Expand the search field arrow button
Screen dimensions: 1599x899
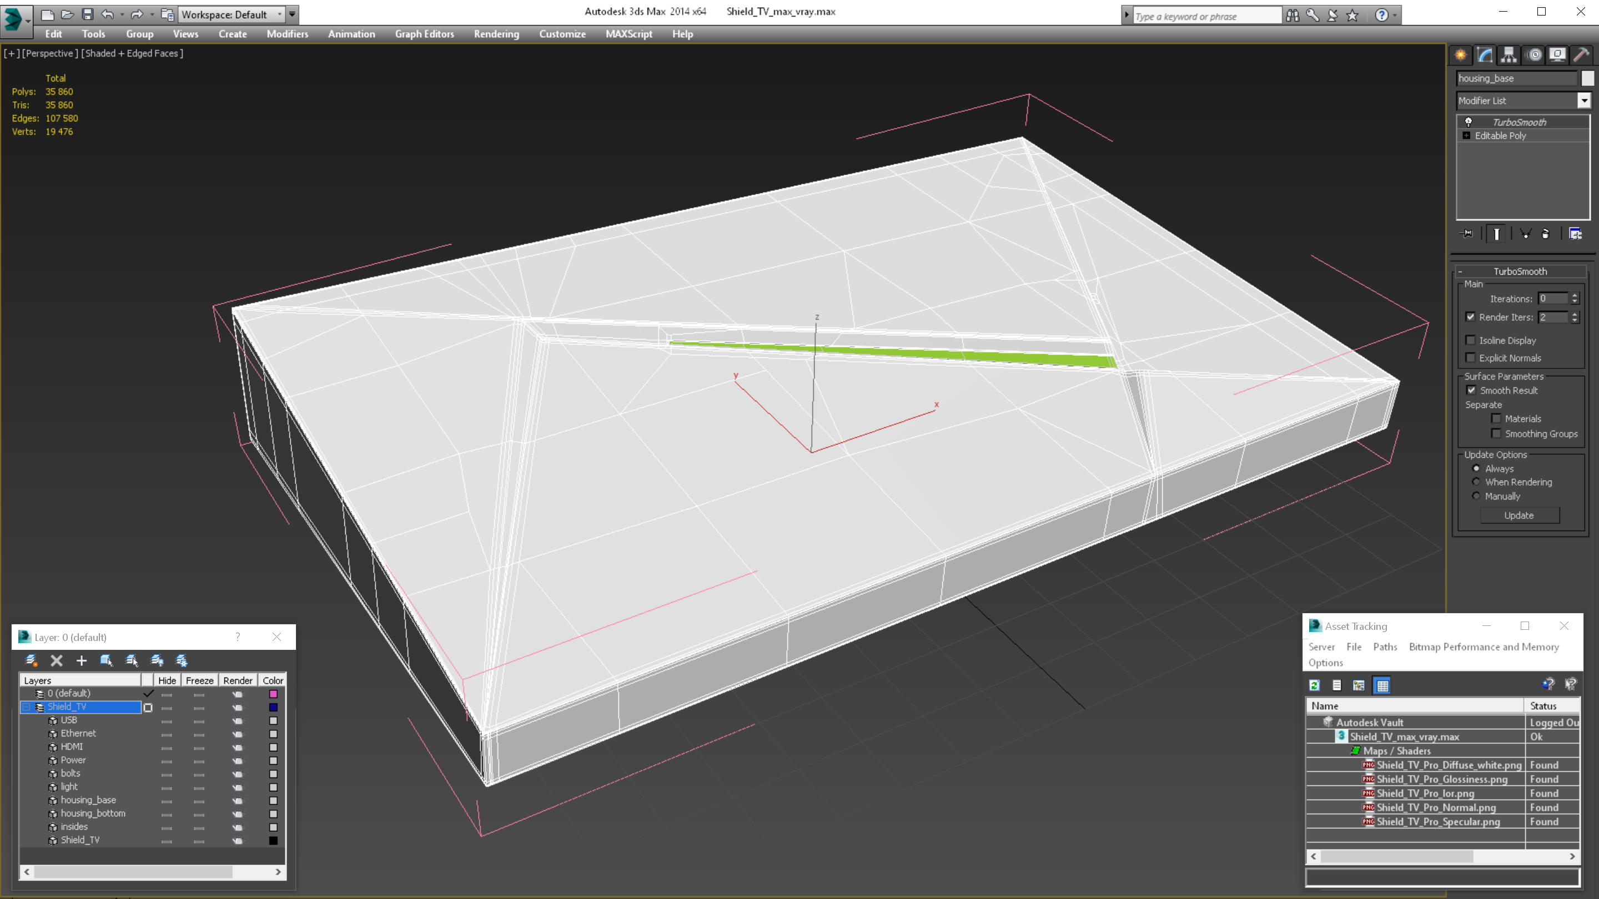(1127, 16)
